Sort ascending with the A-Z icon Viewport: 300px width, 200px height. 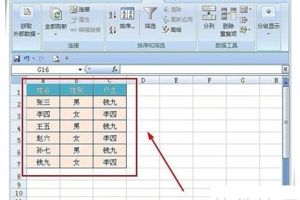[x=112, y=14]
